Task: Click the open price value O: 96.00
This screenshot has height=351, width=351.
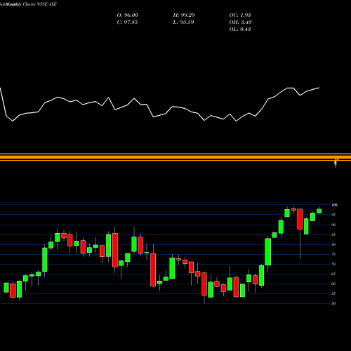Action: [x=127, y=15]
